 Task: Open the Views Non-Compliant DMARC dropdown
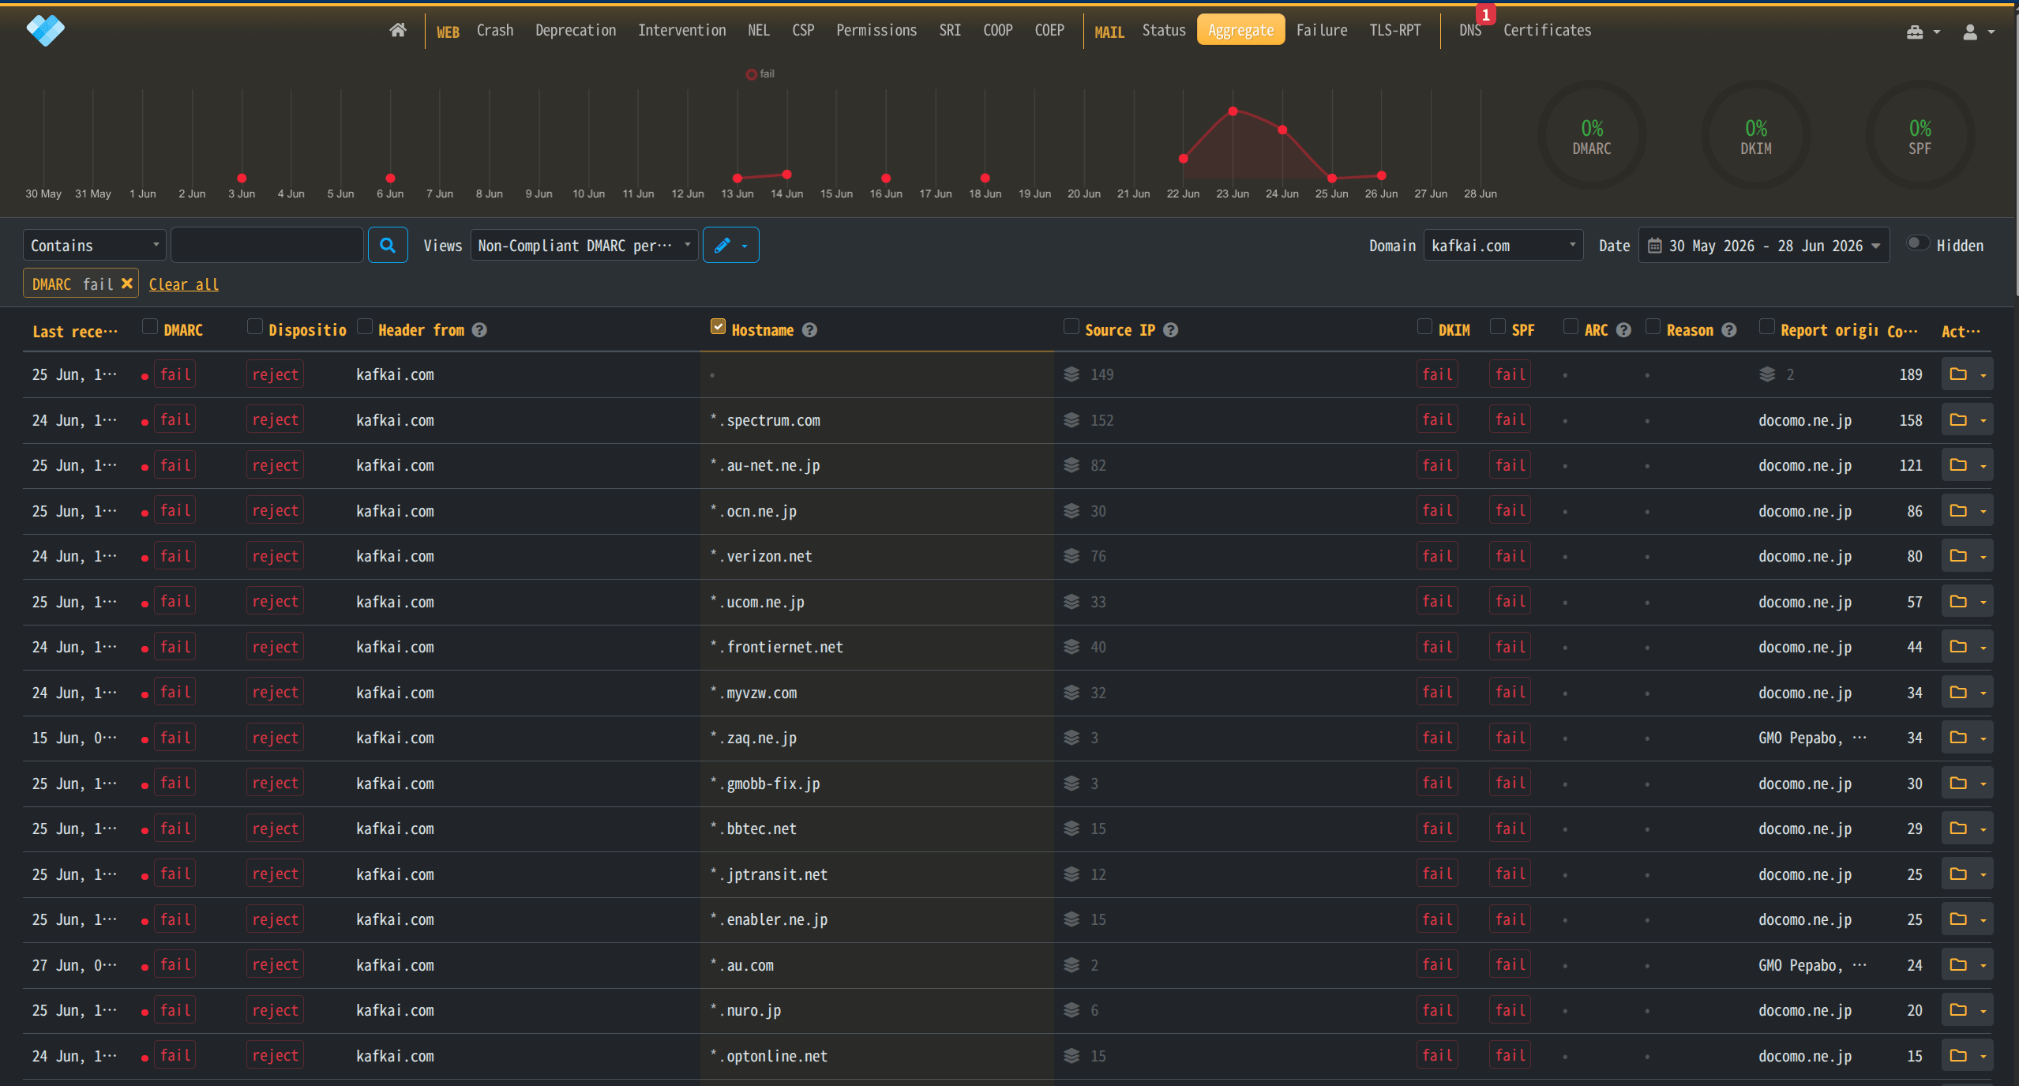(x=584, y=245)
